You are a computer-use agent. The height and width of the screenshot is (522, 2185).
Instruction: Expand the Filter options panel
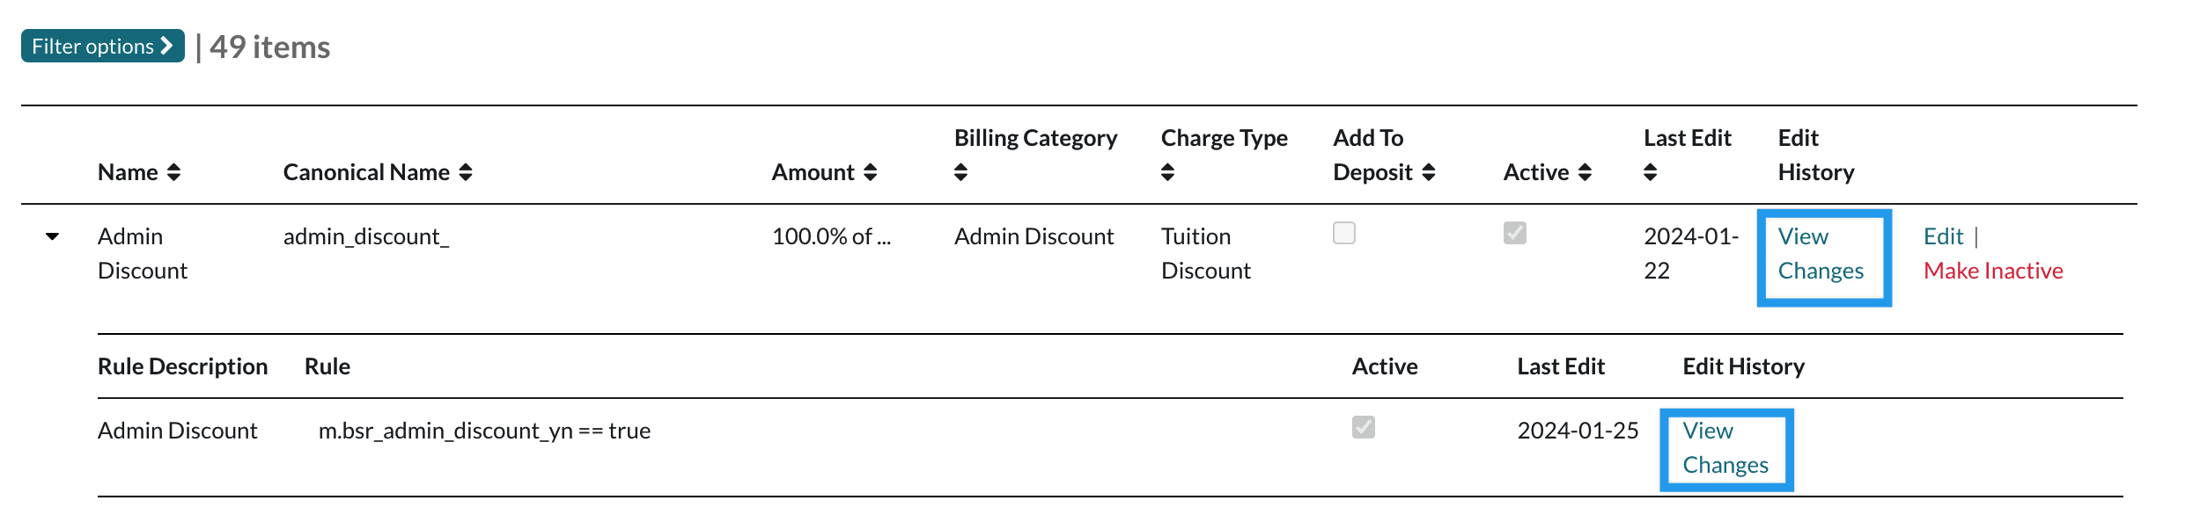pos(102,47)
